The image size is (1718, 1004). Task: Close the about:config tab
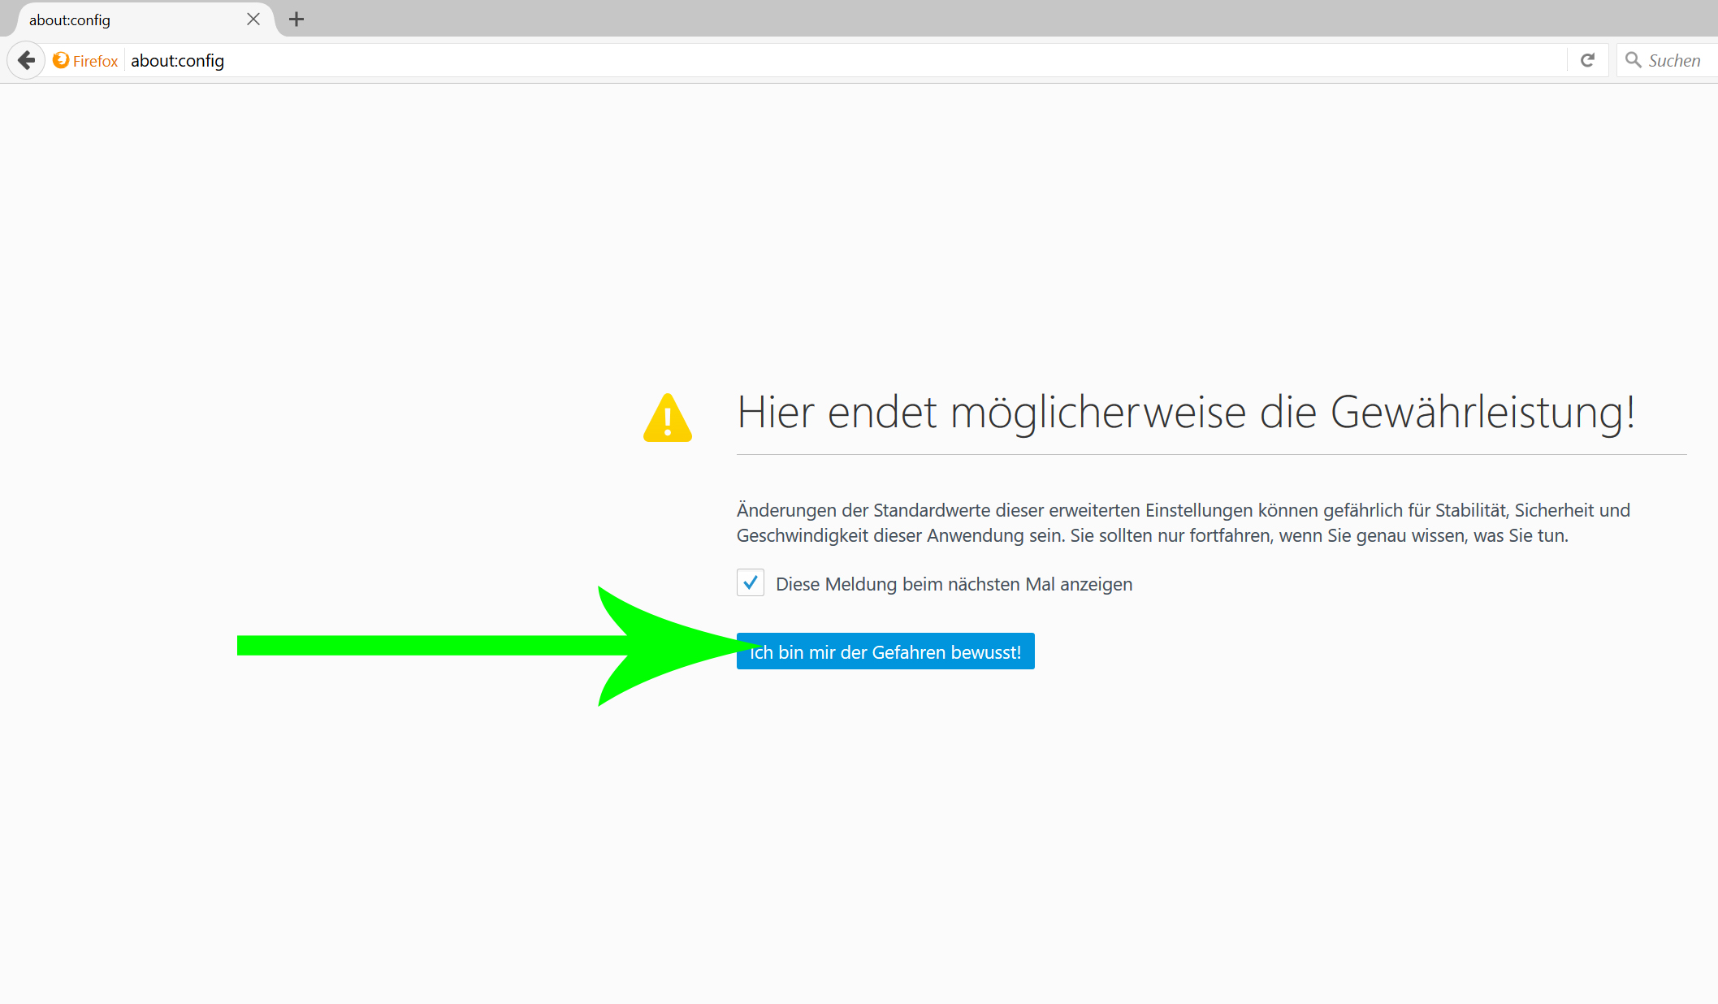coord(253,19)
